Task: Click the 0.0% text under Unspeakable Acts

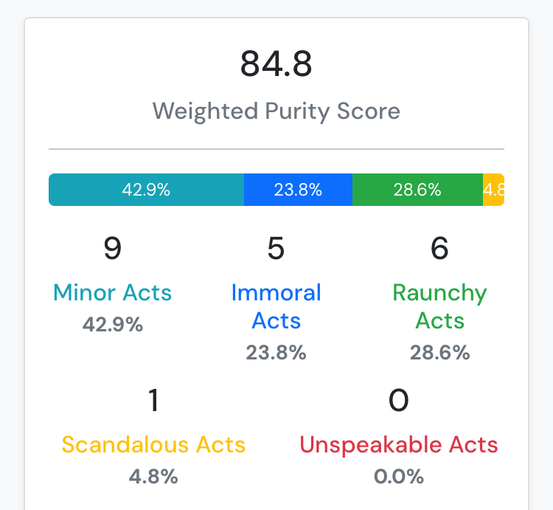Action: coord(398,477)
